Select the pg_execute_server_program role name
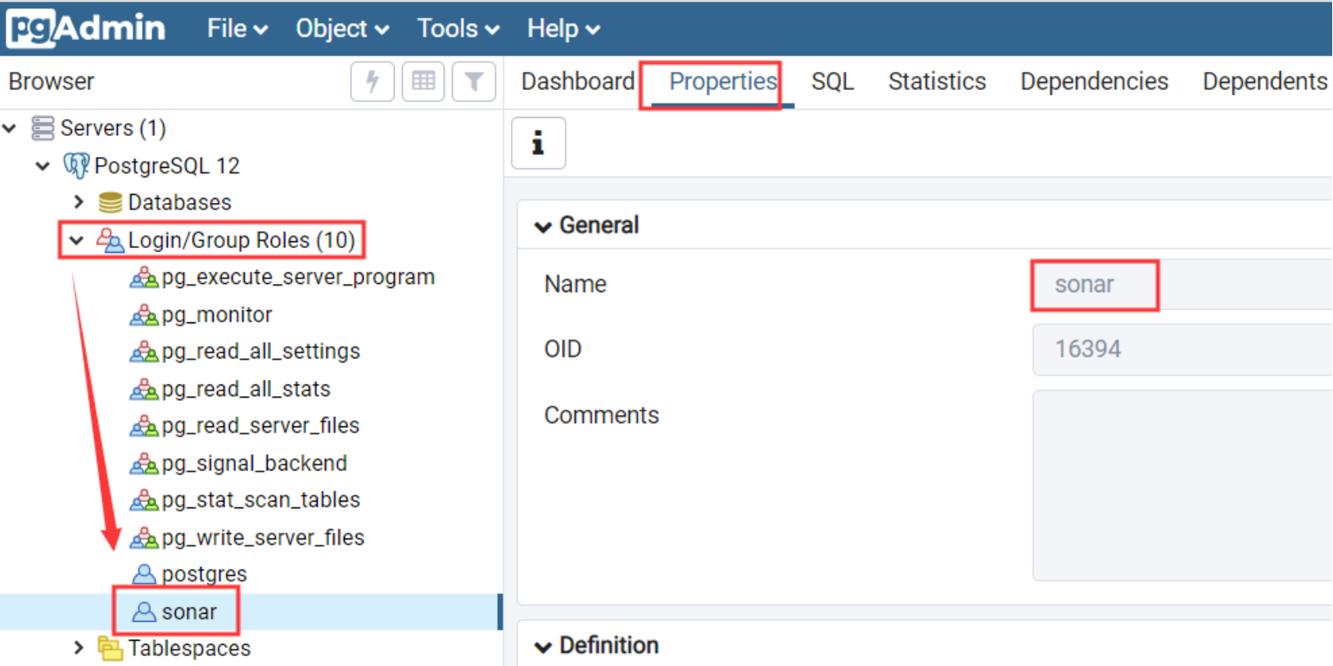This screenshot has width=1333, height=666. (298, 277)
